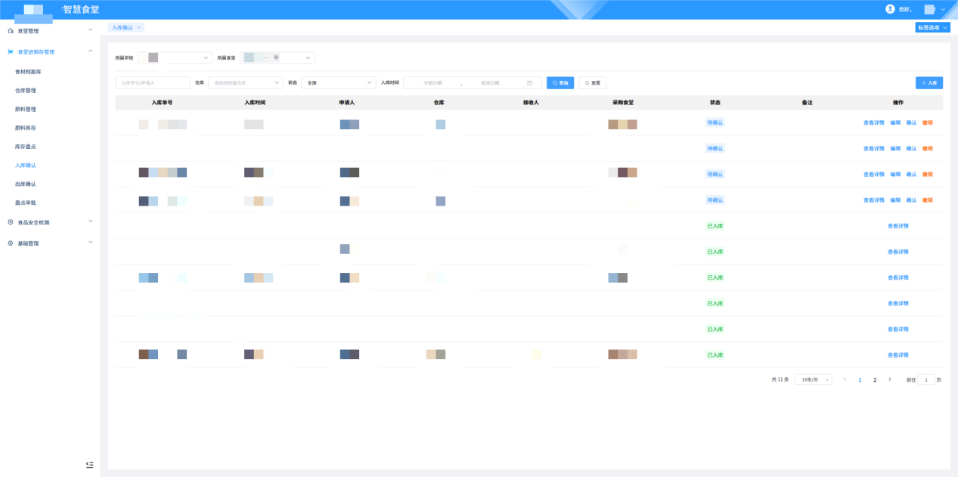Open the 状态 dropdown showing 全部
958x477 pixels.
tap(337, 83)
